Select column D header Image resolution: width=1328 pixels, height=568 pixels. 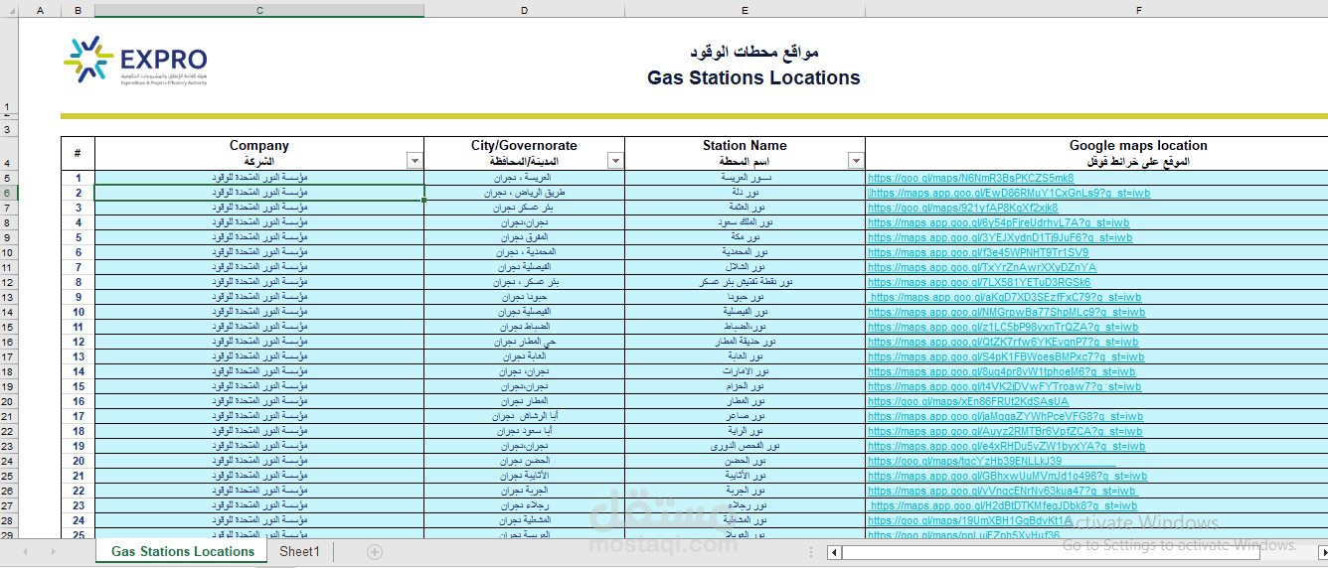pyautogui.click(x=524, y=10)
